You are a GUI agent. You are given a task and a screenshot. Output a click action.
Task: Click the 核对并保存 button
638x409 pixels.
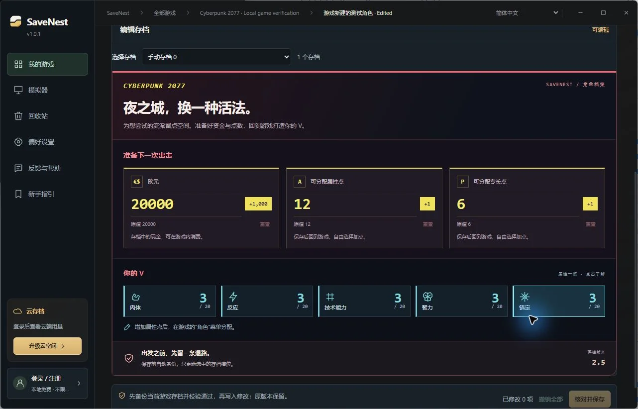click(x=590, y=399)
